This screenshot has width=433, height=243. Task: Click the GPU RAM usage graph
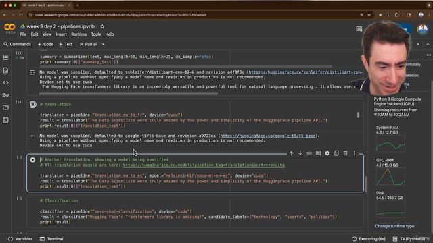tap(390, 176)
